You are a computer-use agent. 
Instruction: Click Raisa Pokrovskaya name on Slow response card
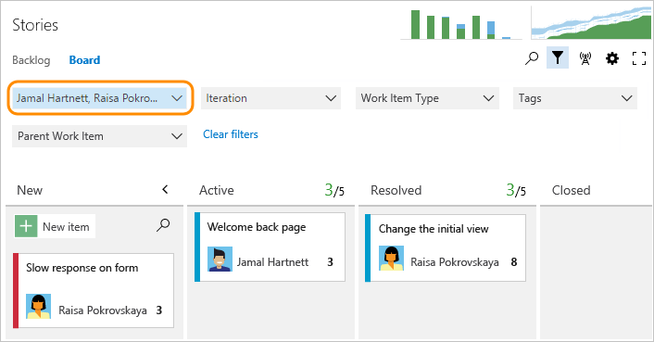click(x=103, y=310)
